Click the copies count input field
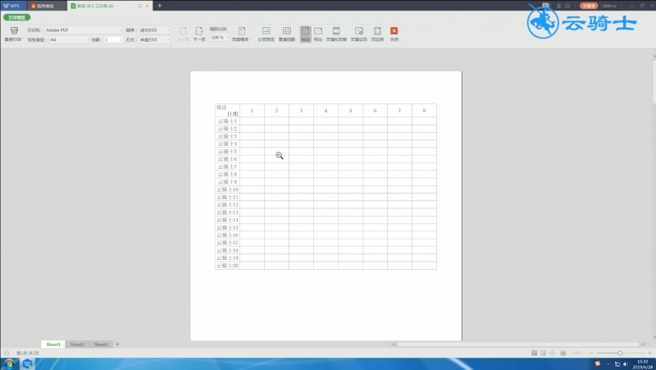 [112, 39]
